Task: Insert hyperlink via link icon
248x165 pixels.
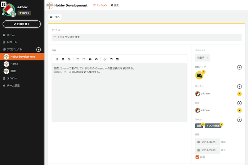Action: 105,59
